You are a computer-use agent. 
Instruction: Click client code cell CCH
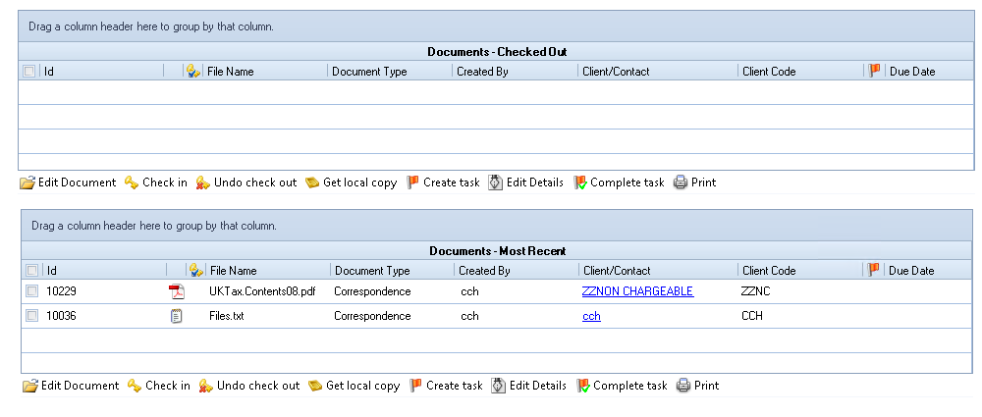pos(752,316)
